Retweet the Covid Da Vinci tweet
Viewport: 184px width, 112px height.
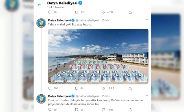pyautogui.click(x=77, y=109)
